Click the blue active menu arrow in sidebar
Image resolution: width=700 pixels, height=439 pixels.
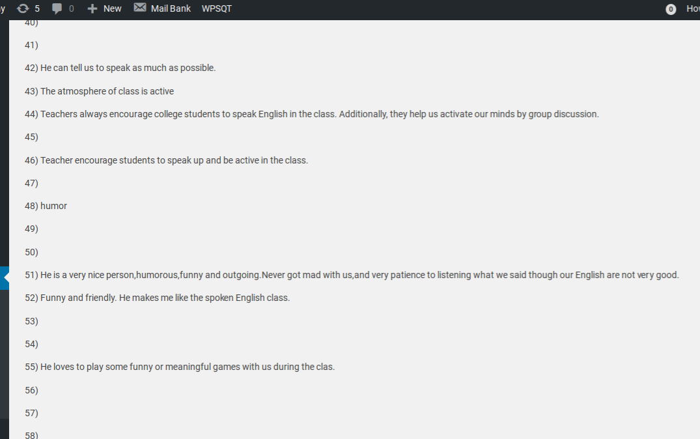(x=5, y=277)
